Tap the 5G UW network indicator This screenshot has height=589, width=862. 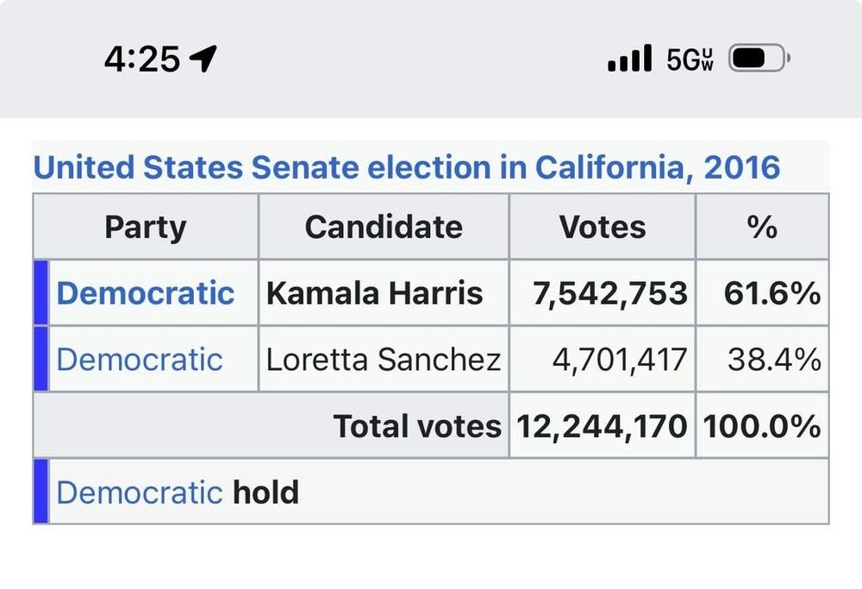[x=690, y=60]
